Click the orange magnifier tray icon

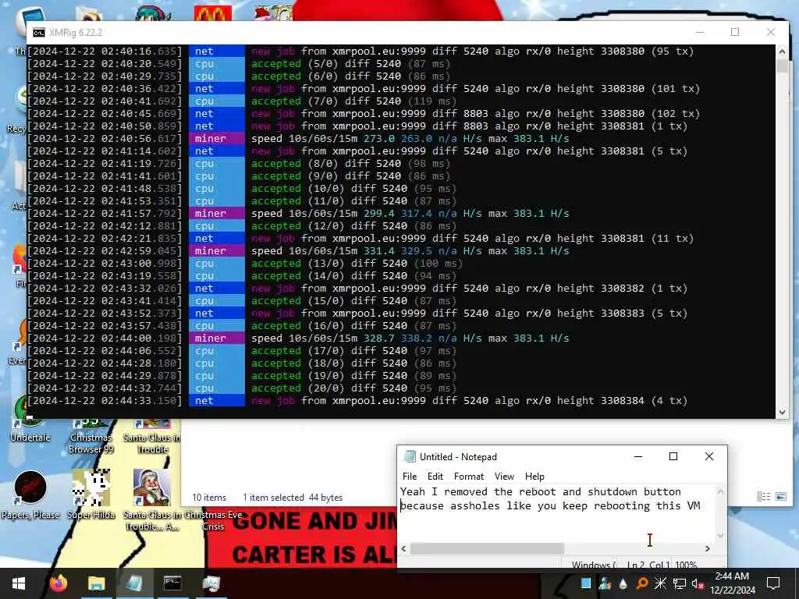(x=642, y=583)
